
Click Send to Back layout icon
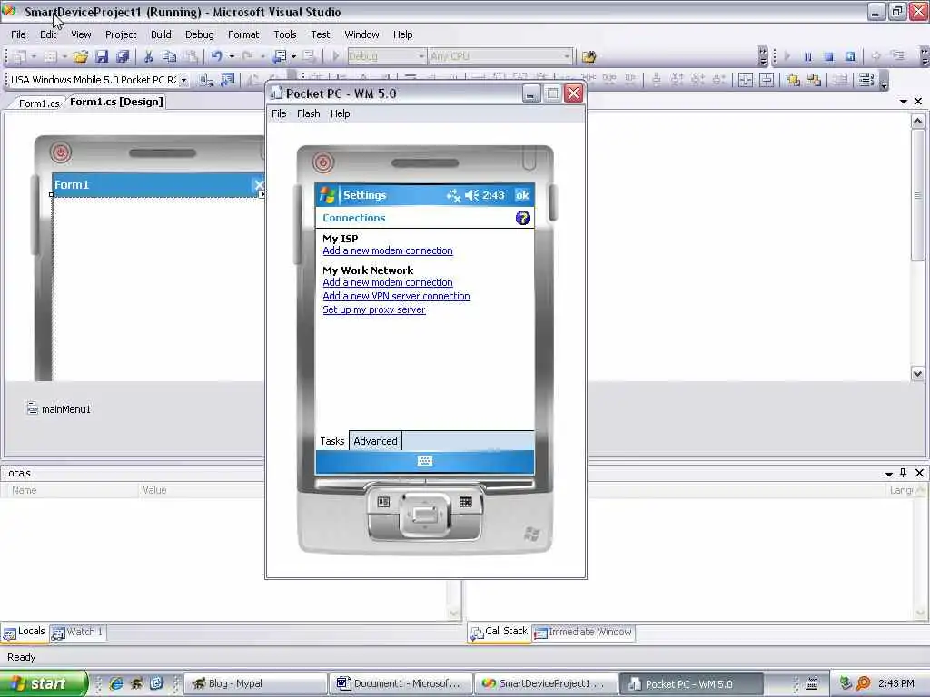pos(814,80)
